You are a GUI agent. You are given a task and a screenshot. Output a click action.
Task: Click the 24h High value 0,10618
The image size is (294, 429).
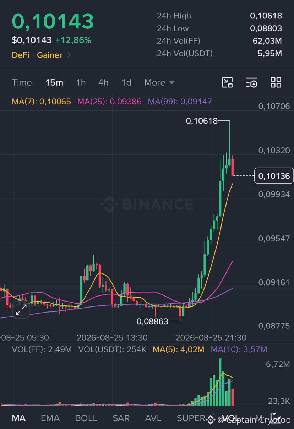266,16
